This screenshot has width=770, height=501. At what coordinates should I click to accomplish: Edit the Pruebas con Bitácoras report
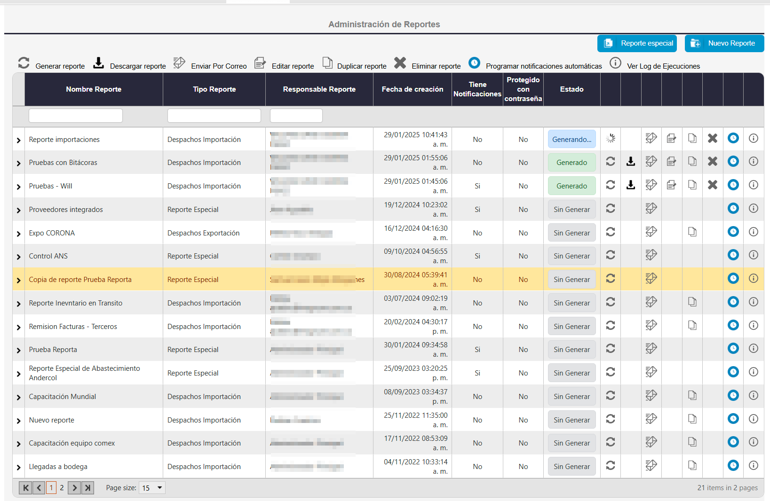(672, 162)
